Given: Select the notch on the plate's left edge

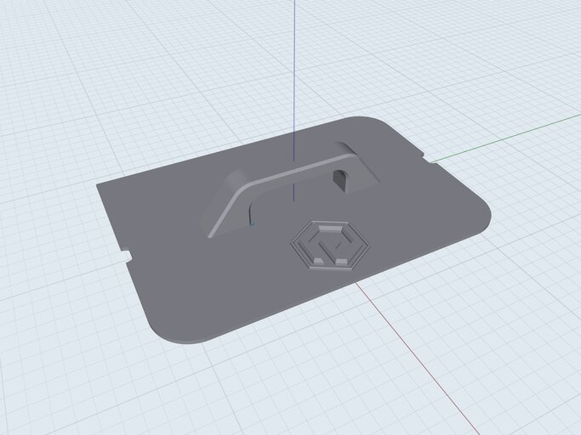Looking at the screenshot, I should (127, 256).
